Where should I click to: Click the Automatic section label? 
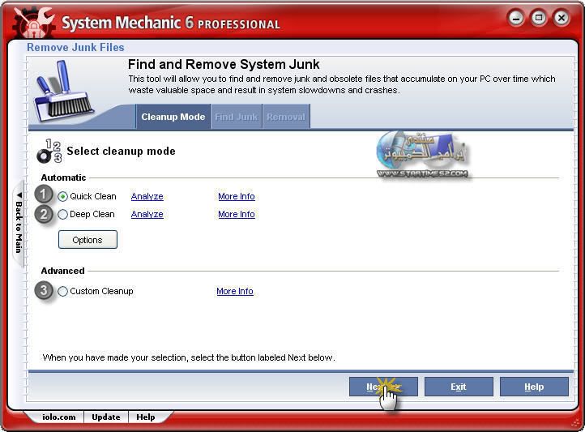coord(63,178)
